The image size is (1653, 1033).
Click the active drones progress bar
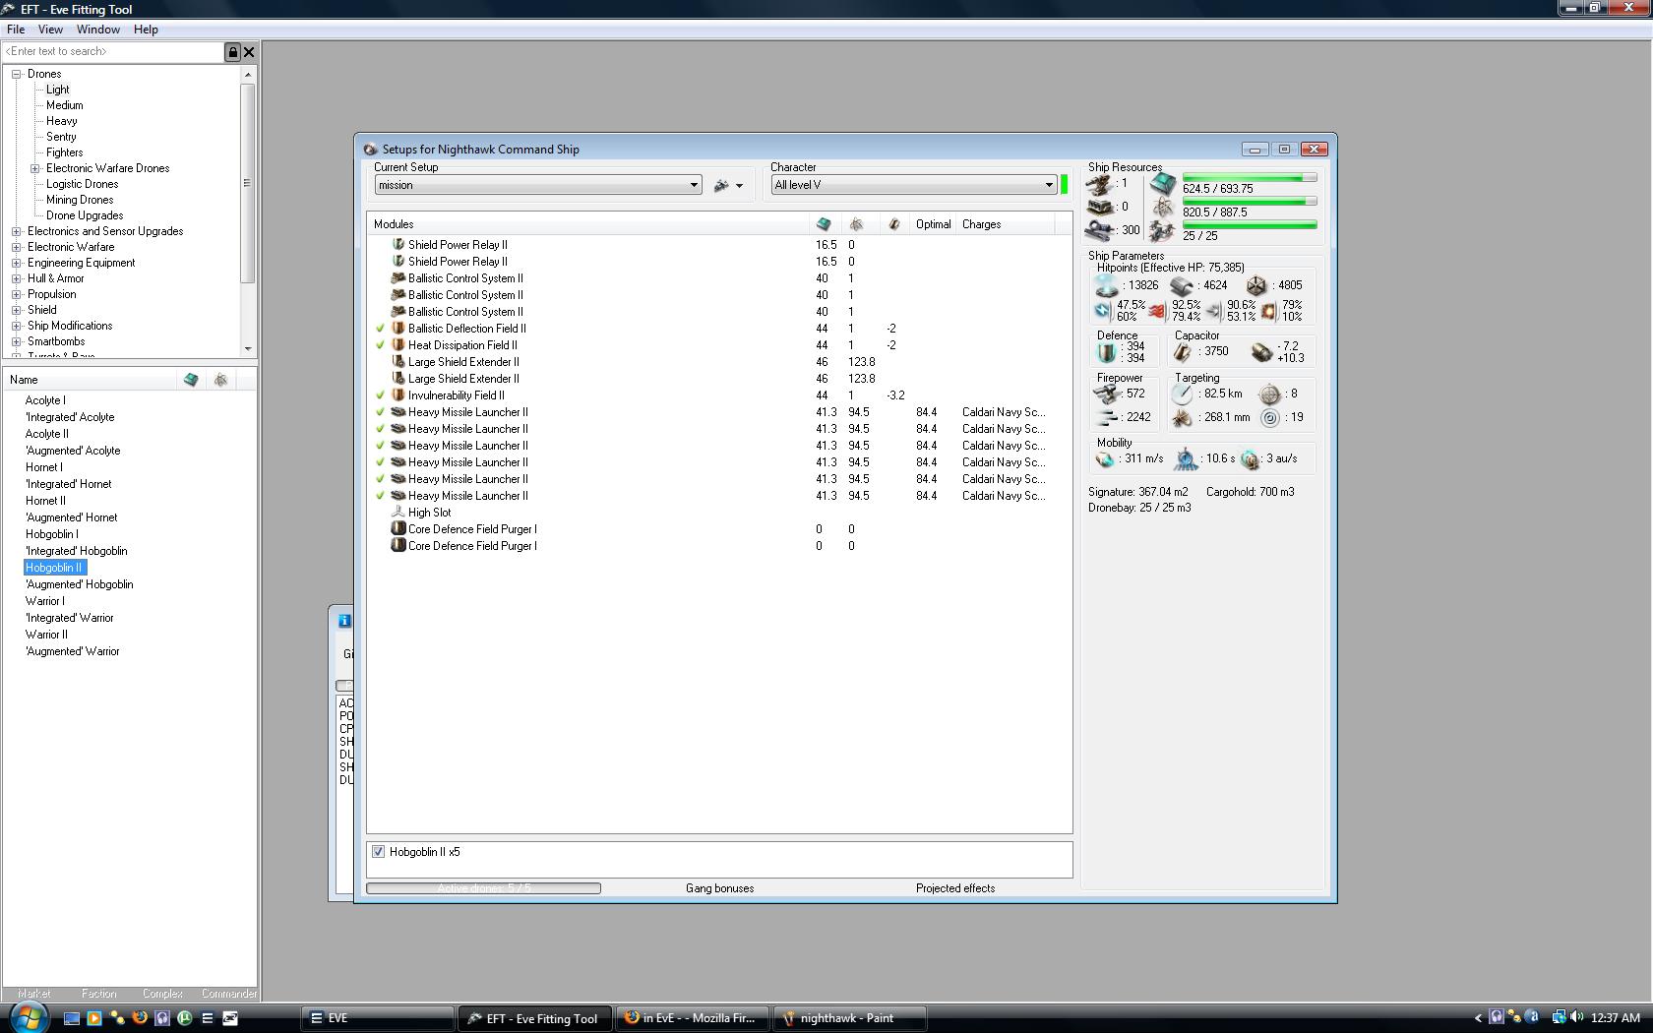pyautogui.click(x=483, y=888)
